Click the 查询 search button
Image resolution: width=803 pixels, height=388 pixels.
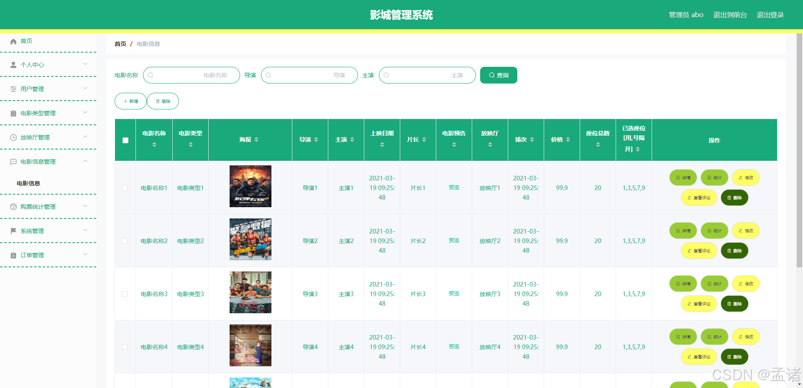click(499, 75)
